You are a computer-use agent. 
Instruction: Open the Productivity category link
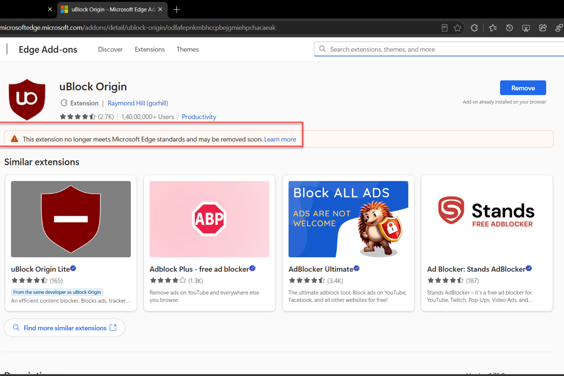pyautogui.click(x=199, y=117)
